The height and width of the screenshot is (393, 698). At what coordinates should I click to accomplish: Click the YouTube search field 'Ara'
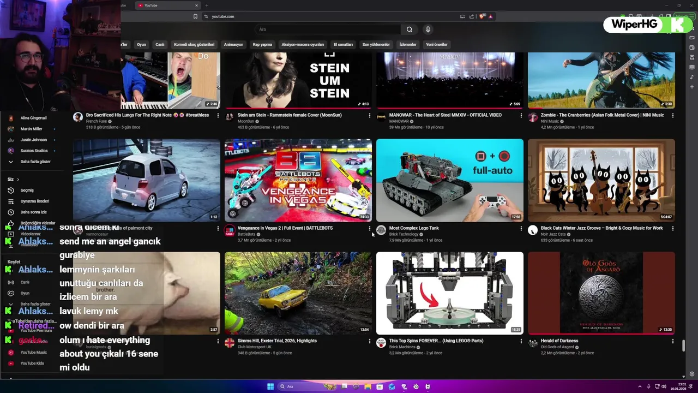[x=327, y=29]
